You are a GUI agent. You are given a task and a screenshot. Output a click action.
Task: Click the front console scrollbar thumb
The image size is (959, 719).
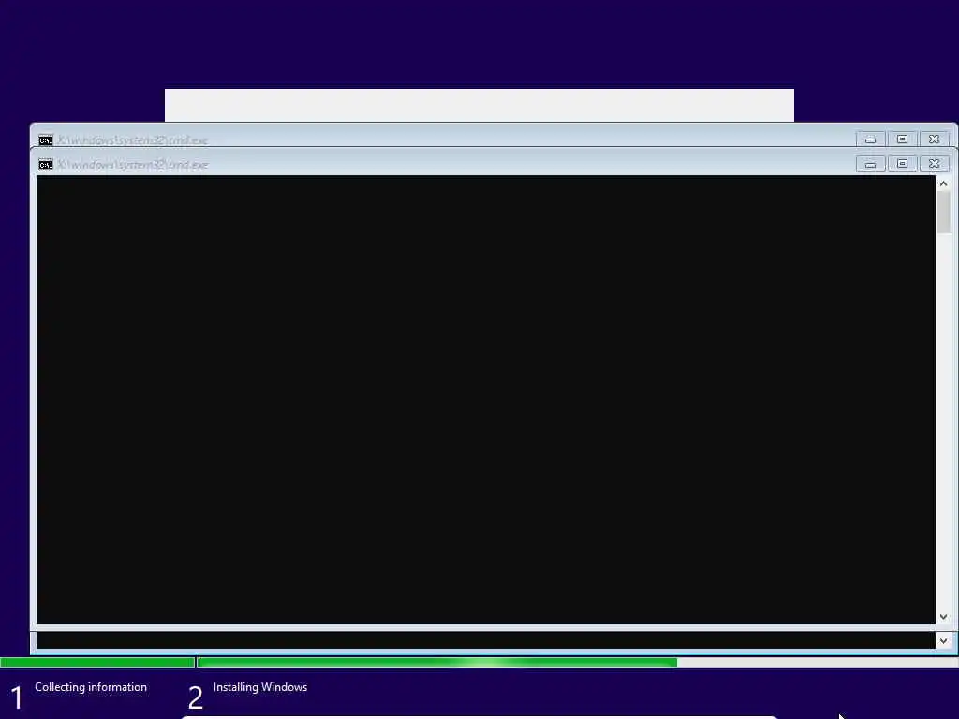[943, 213]
